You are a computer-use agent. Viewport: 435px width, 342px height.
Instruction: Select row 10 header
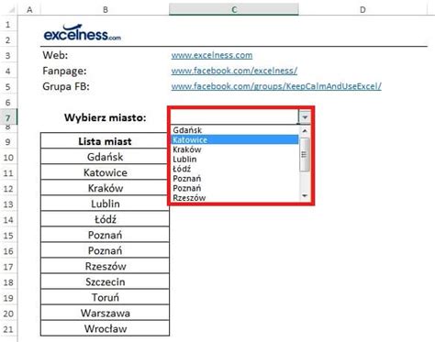8,157
